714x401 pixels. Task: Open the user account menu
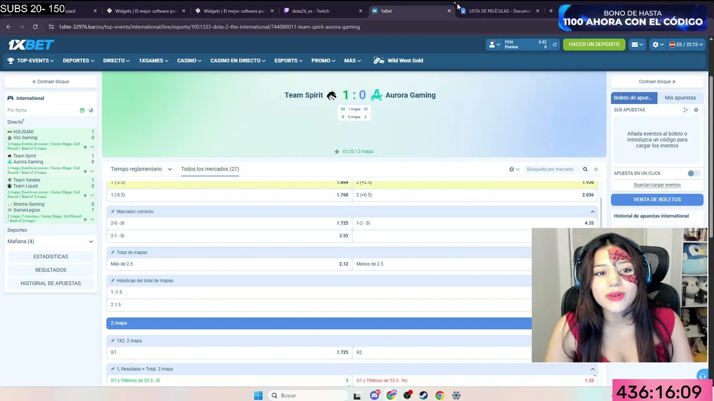(494, 45)
